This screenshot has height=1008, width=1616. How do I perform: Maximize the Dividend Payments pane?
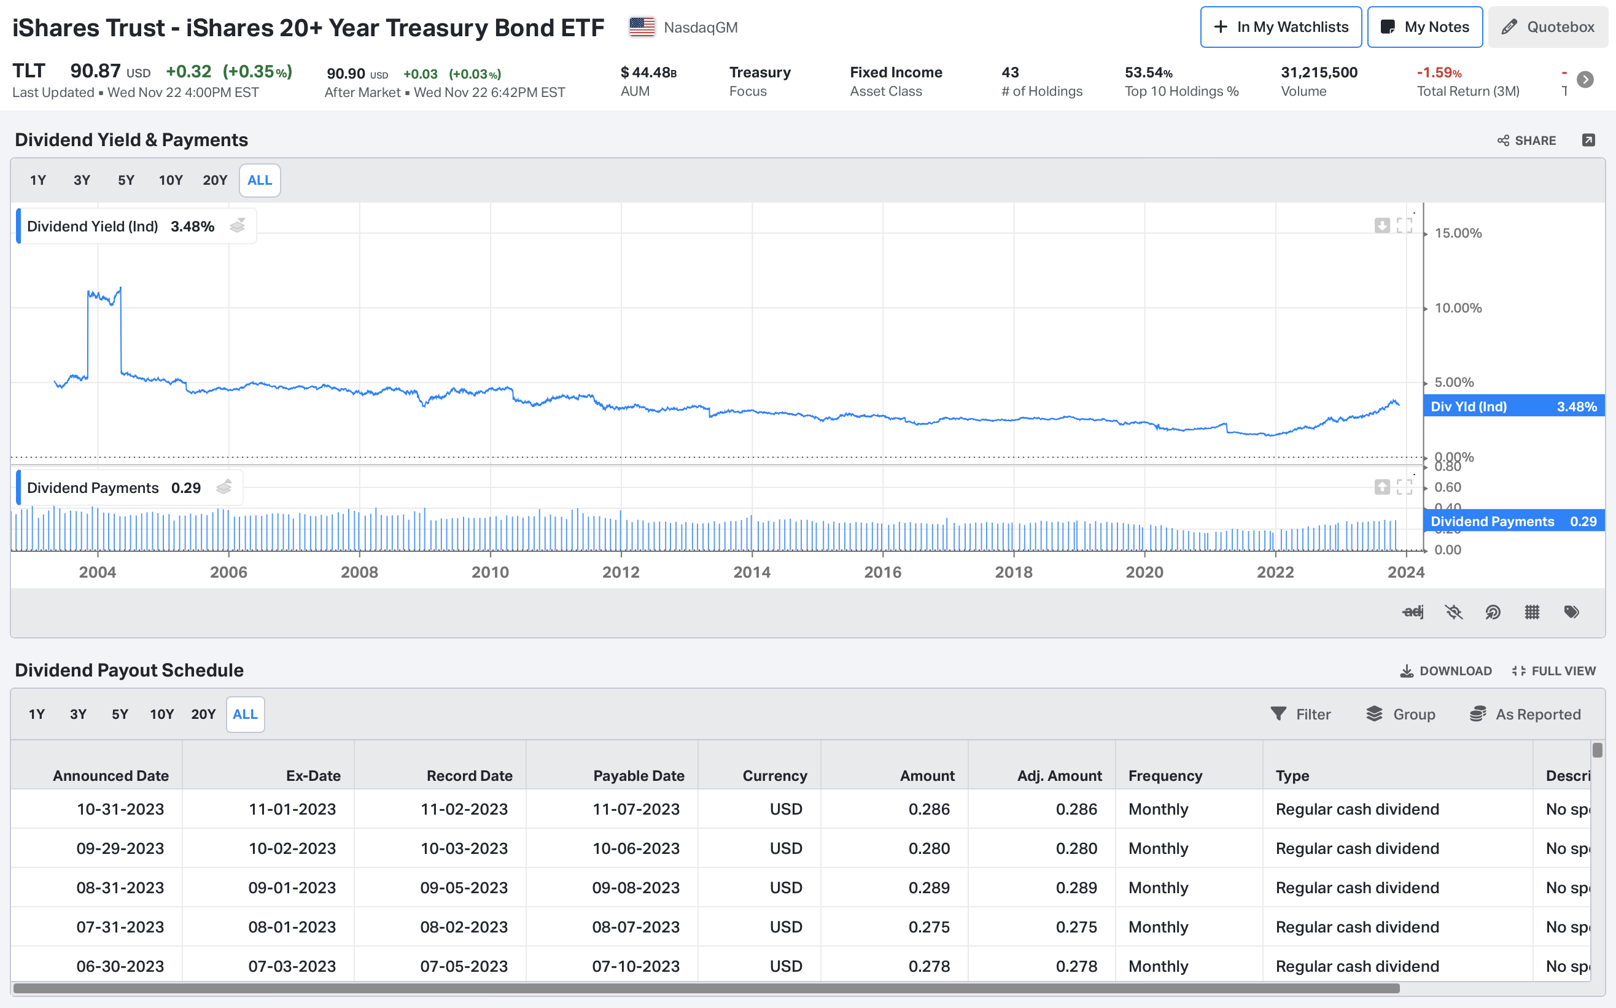click(1404, 487)
